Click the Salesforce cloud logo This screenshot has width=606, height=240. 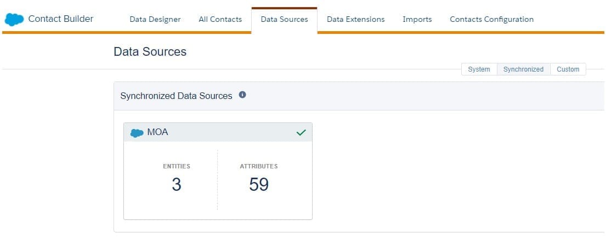[14, 20]
